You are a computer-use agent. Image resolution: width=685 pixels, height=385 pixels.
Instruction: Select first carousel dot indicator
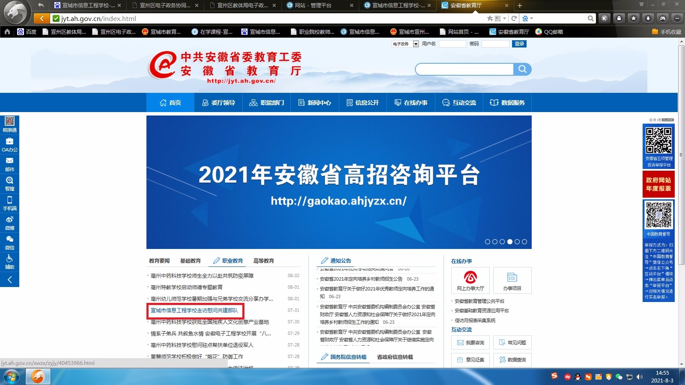[x=488, y=242]
